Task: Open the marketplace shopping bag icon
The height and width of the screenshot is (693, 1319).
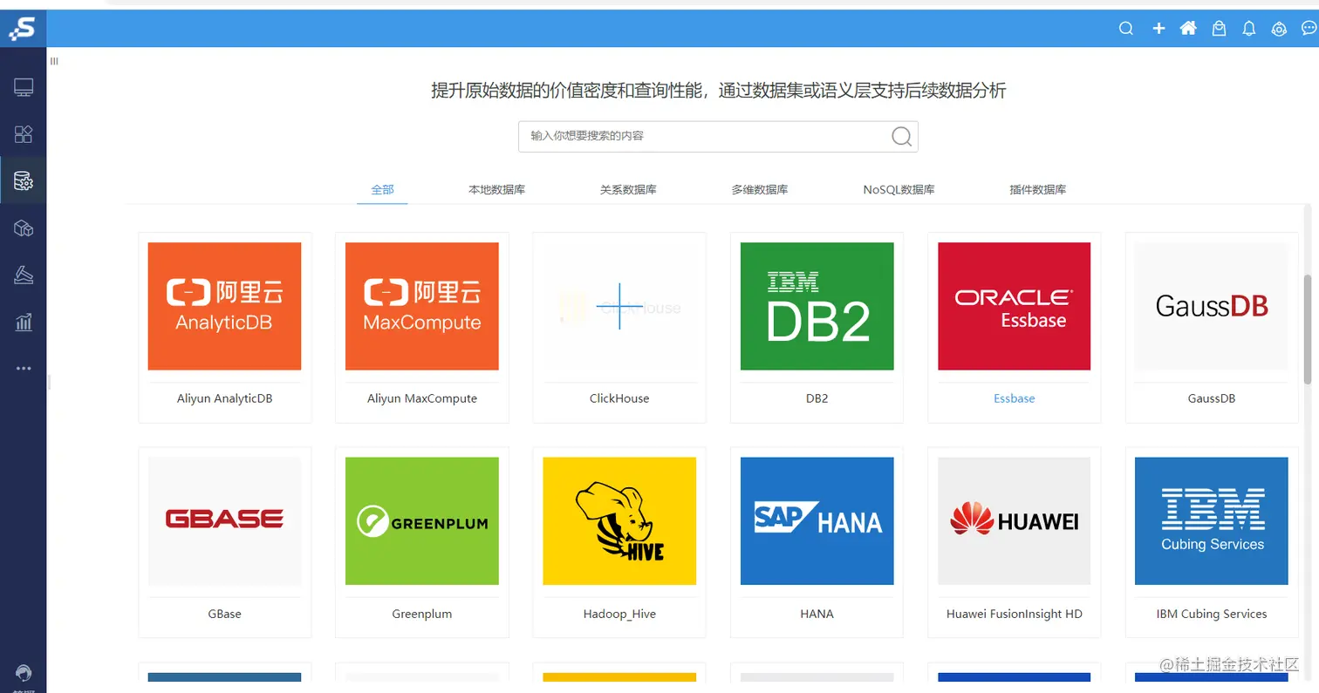Action: (x=1219, y=28)
